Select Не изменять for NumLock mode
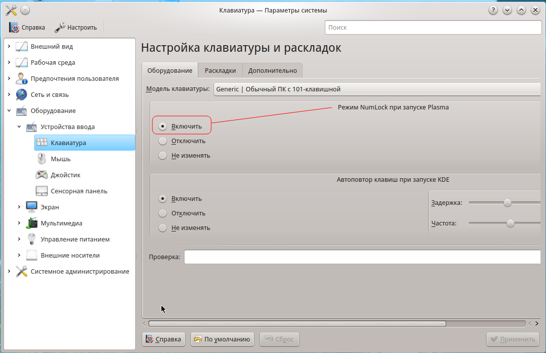The image size is (546, 353). click(x=162, y=156)
